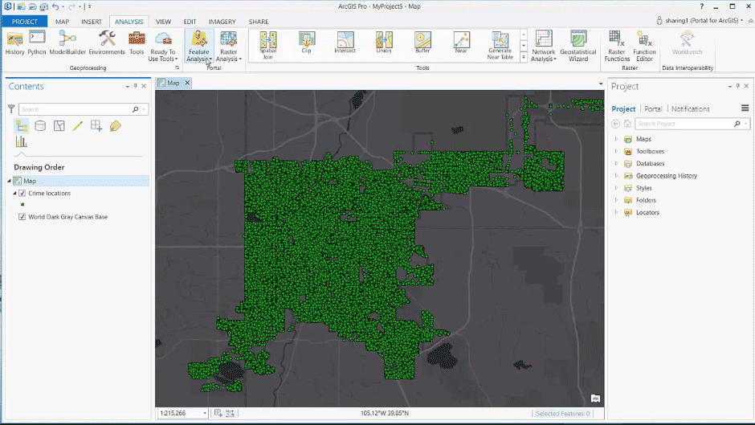Switch to Notifications tab in Project pane
This screenshot has height=425, width=755.
[691, 109]
